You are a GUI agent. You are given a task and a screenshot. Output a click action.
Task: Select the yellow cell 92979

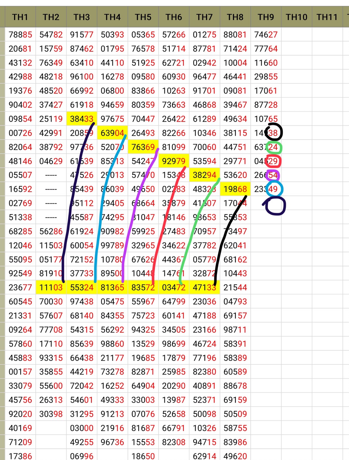[174, 161]
